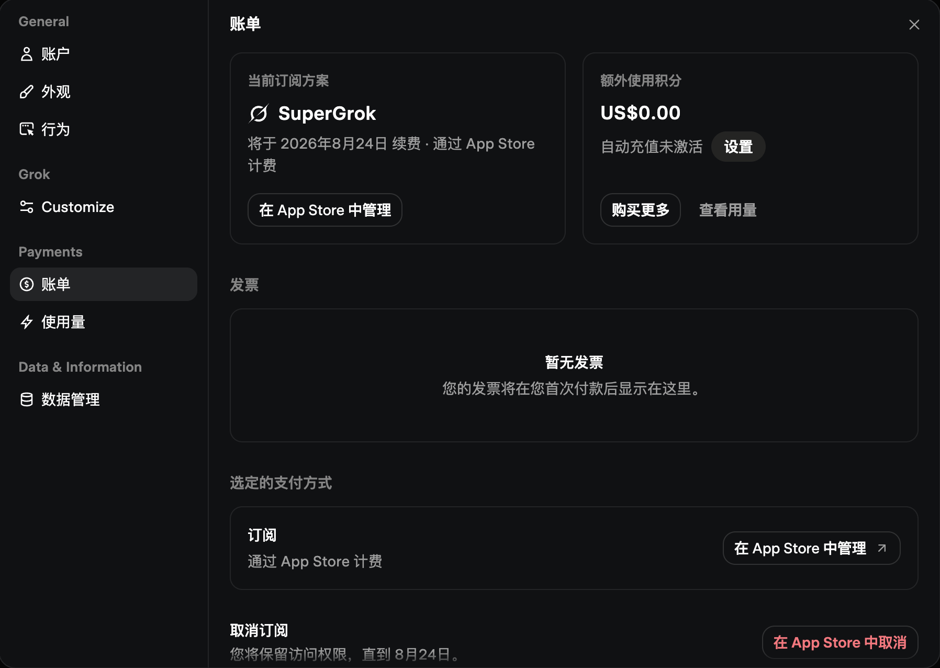Click 在 App Store 中取消 red button

point(840,642)
